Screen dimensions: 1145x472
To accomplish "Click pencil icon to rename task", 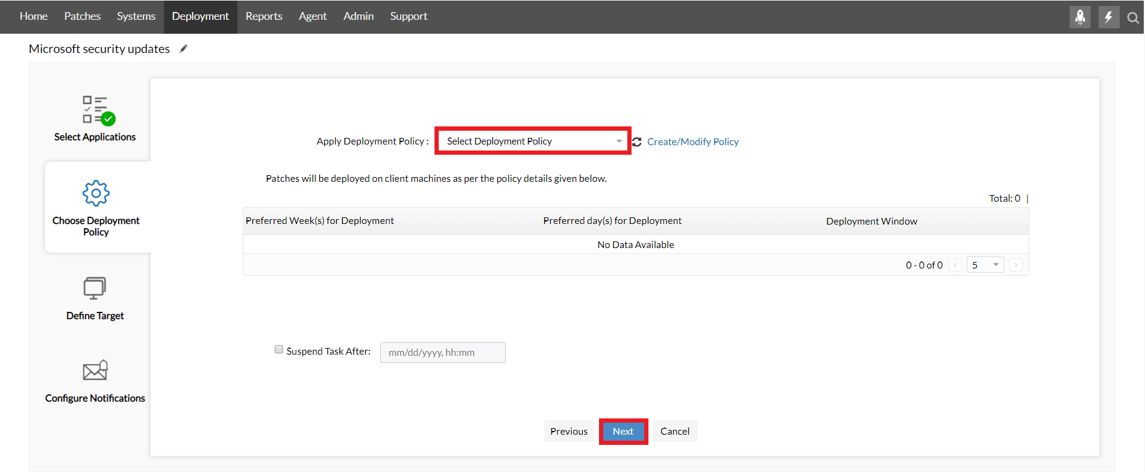I will (184, 49).
